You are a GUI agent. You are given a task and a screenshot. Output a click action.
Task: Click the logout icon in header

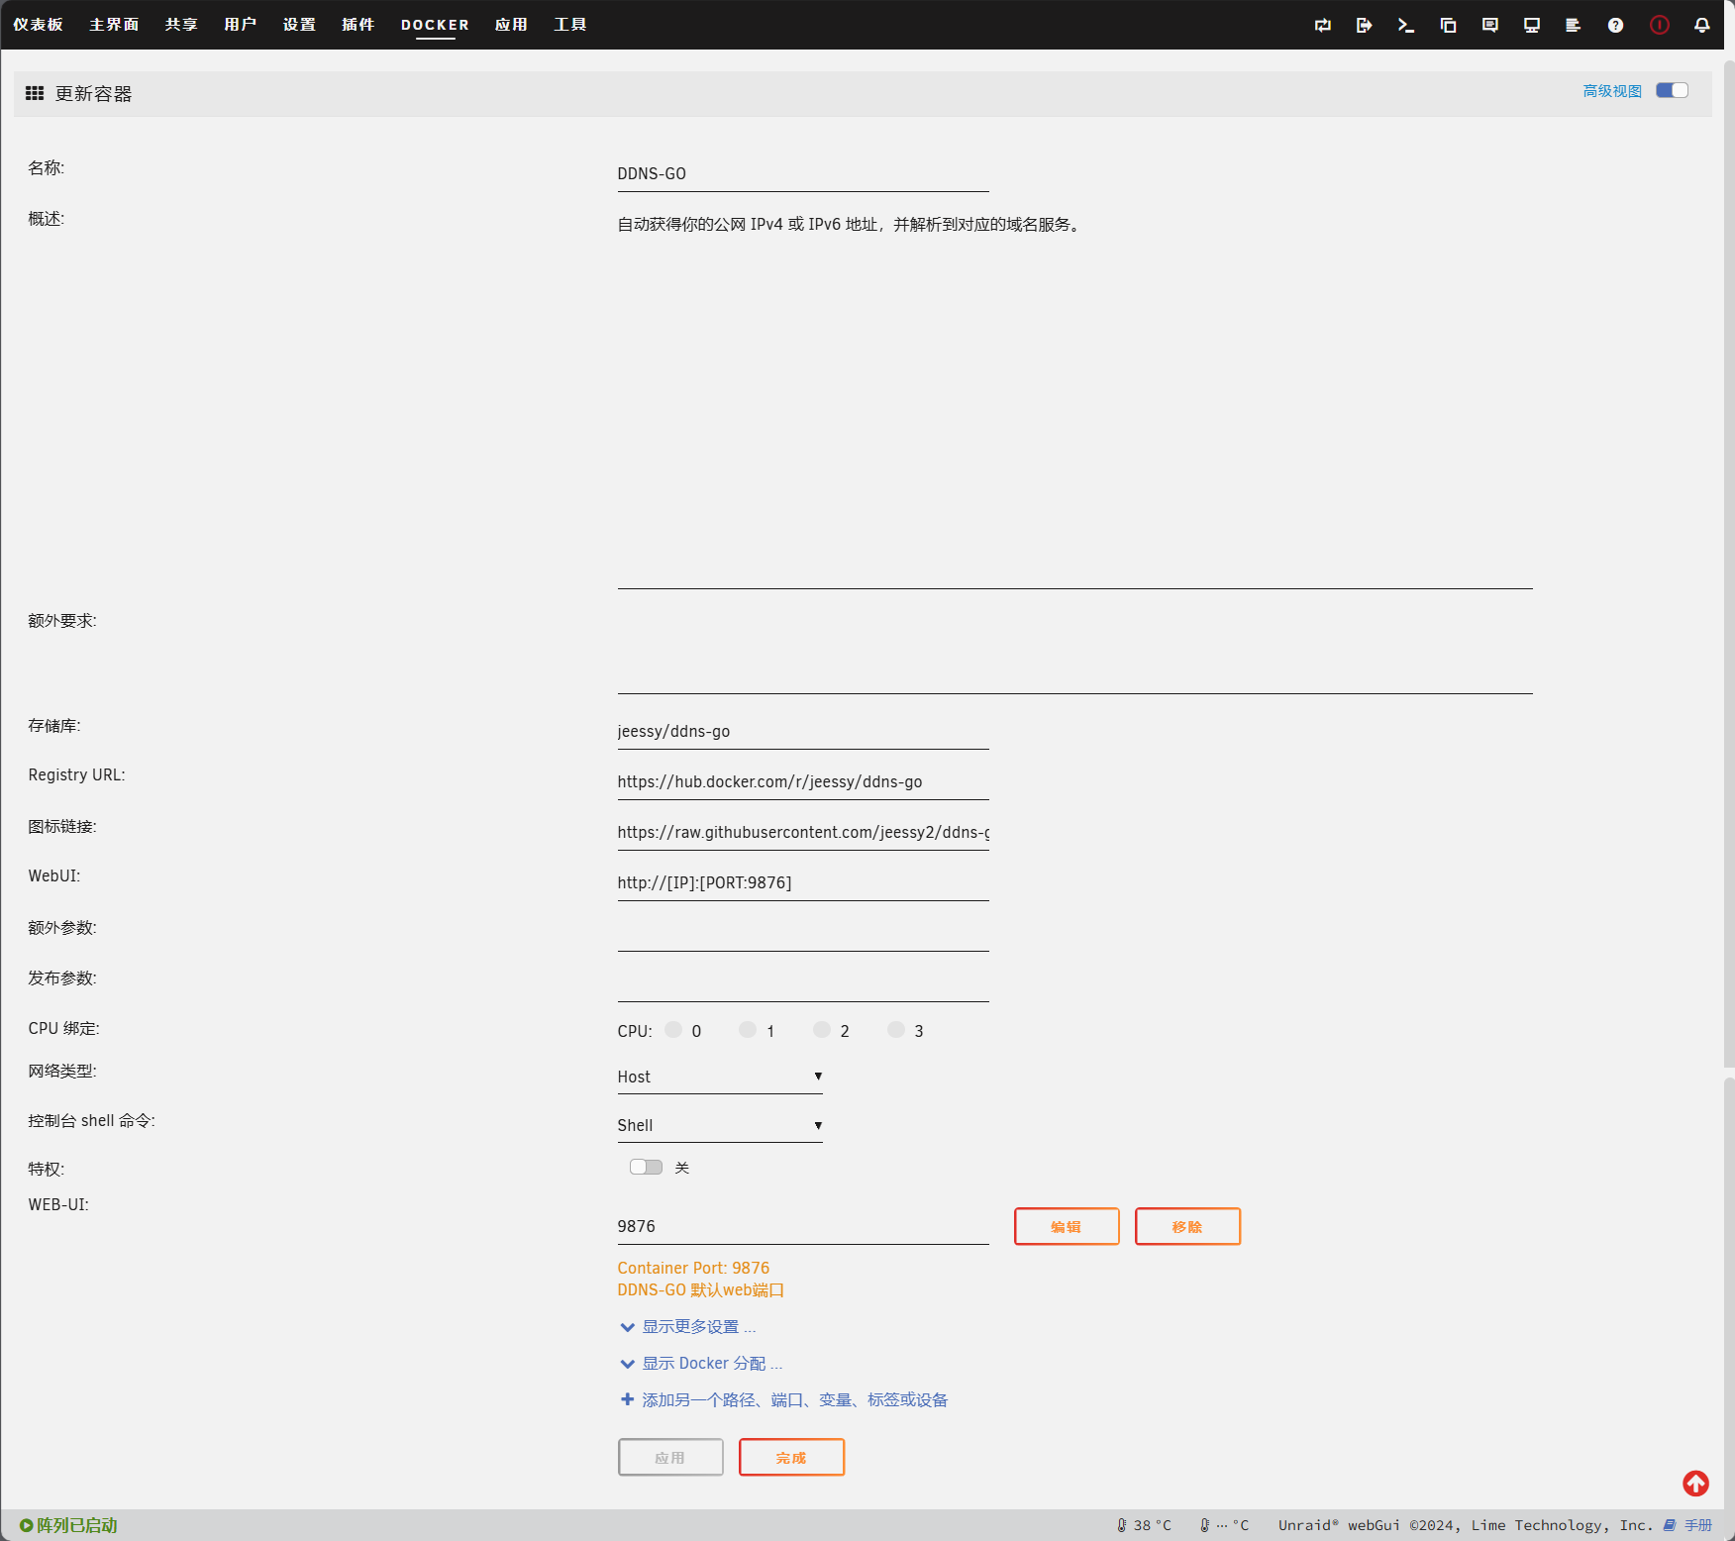tap(1364, 25)
